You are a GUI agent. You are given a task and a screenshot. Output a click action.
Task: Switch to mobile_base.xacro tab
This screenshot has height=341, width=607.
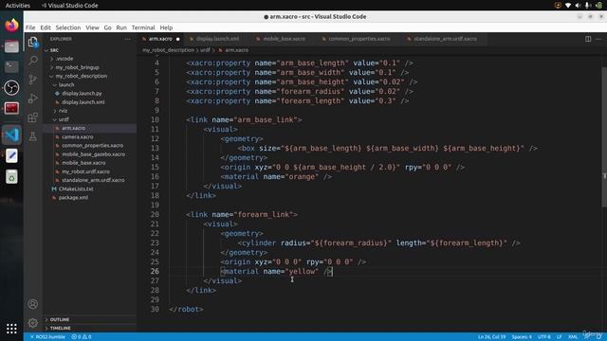285,39
